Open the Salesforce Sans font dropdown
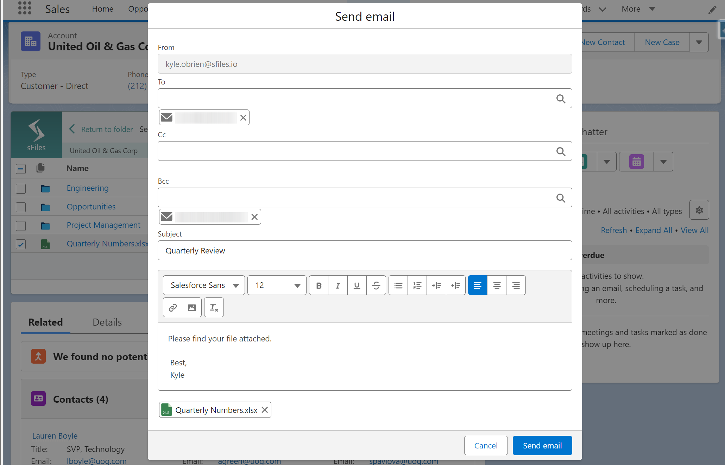725x465 pixels. point(204,285)
